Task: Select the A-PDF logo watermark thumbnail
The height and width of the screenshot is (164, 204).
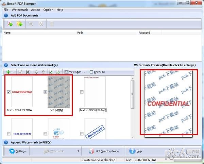Action: click(x=58, y=129)
